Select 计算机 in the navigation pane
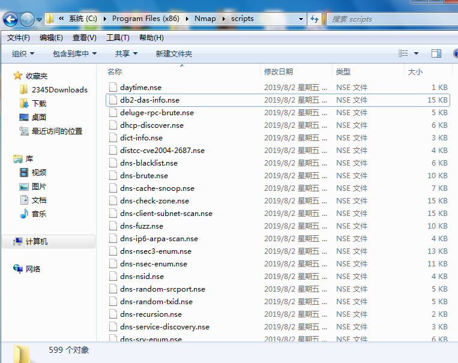 [x=37, y=242]
